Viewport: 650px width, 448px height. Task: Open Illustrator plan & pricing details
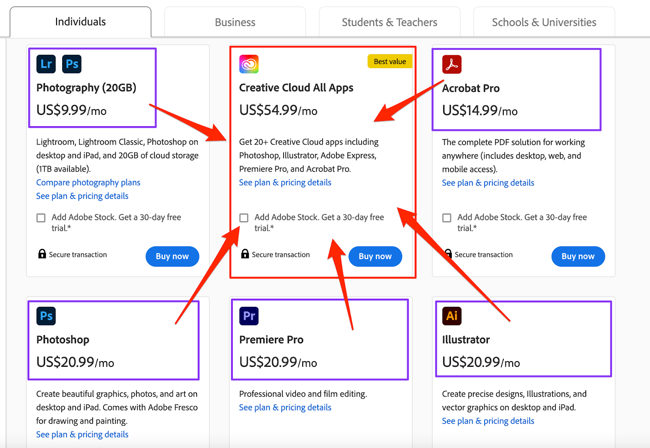(488, 421)
